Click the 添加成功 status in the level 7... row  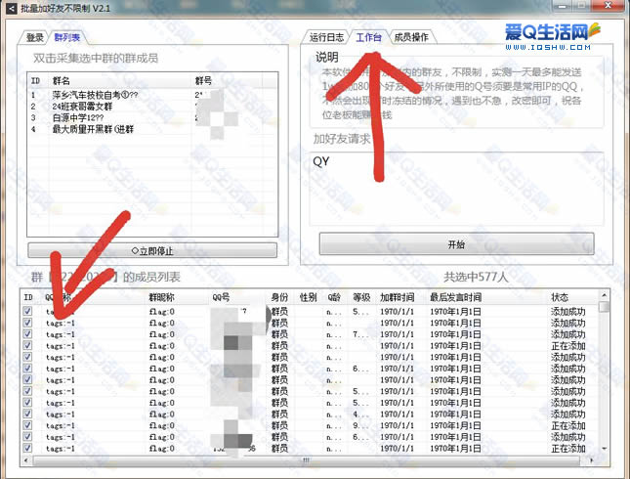coord(567,334)
